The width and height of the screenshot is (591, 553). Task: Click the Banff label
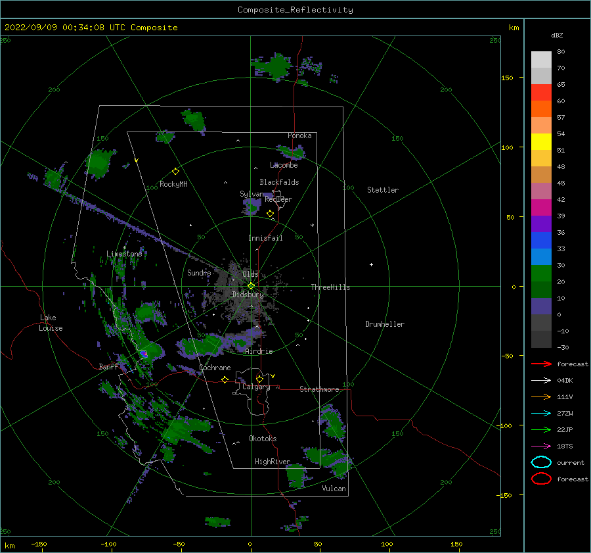pos(108,366)
